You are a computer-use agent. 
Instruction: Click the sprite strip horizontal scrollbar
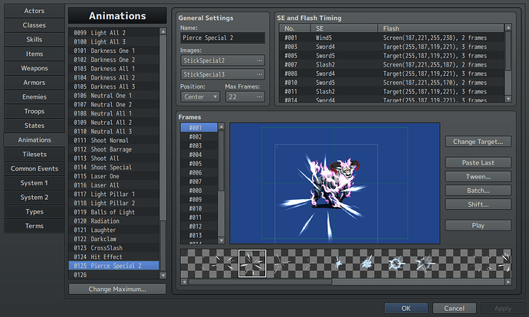tap(260, 282)
